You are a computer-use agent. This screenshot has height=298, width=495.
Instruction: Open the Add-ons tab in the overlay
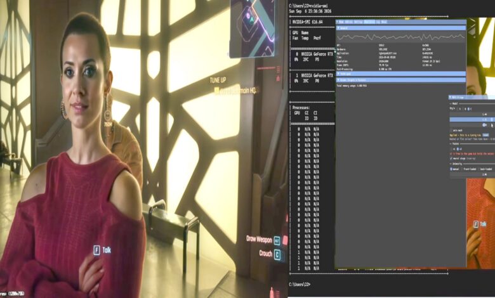tap(349, 22)
